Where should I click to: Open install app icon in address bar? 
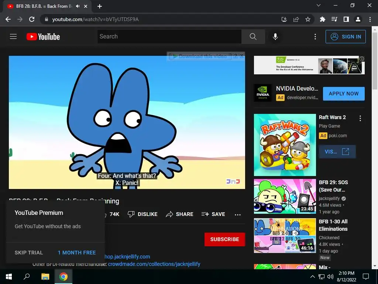point(284,19)
